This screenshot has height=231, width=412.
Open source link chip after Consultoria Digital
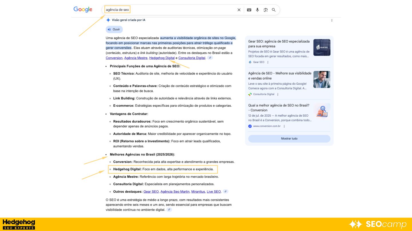(210, 58)
